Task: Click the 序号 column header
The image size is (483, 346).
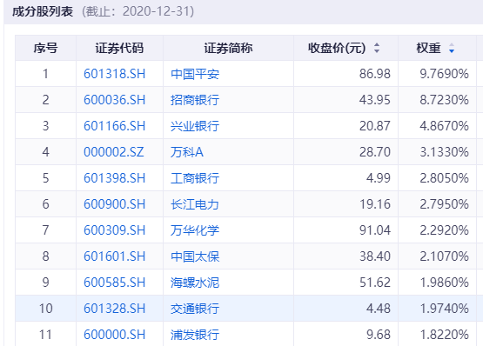Action: click(45, 48)
